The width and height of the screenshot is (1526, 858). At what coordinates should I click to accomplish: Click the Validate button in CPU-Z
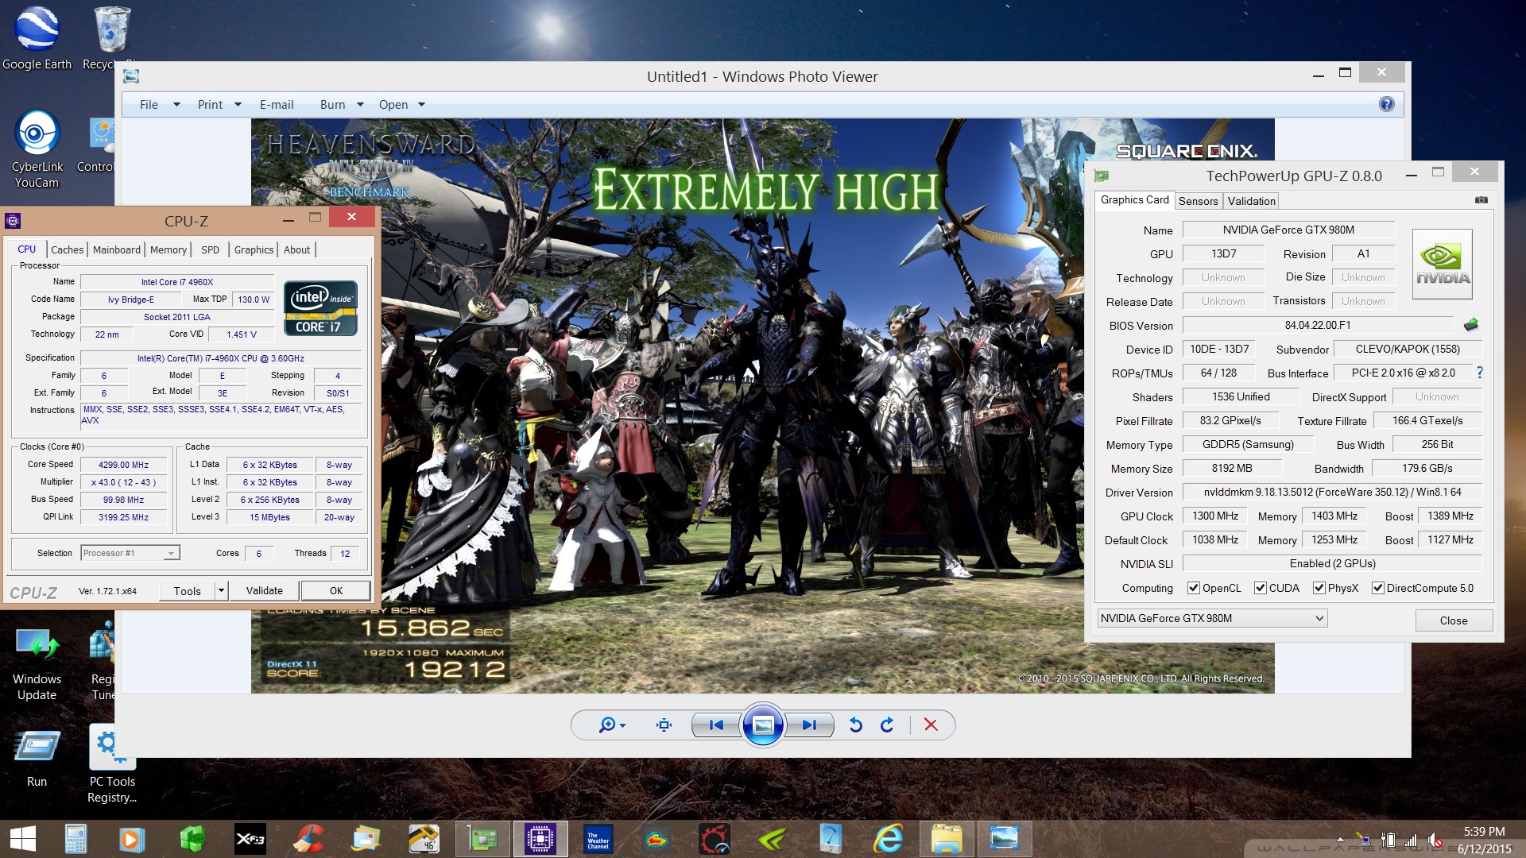265,590
